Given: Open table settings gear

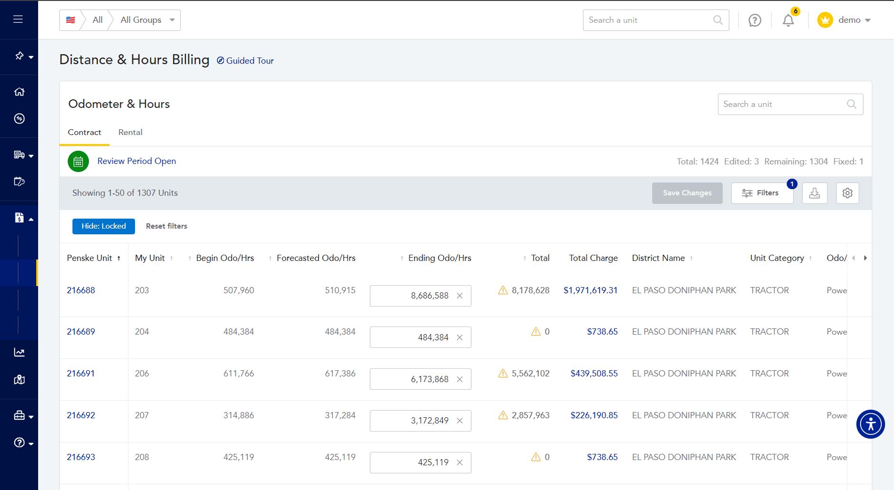Looking at the screenshot, I should [847, 193].
